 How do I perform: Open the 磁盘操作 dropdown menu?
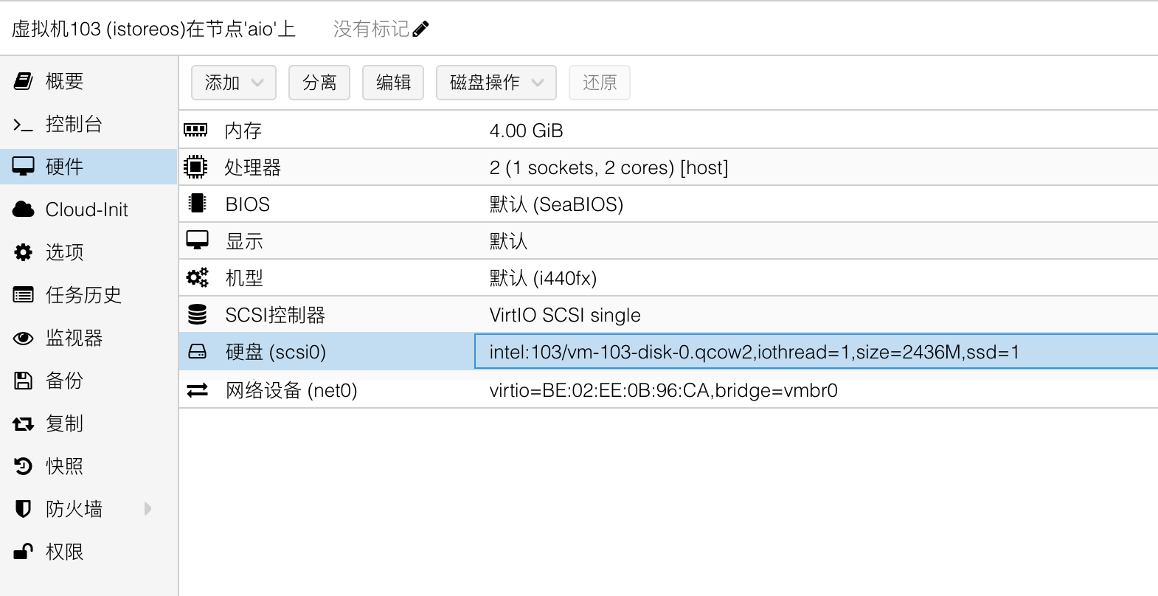point(496,83)
